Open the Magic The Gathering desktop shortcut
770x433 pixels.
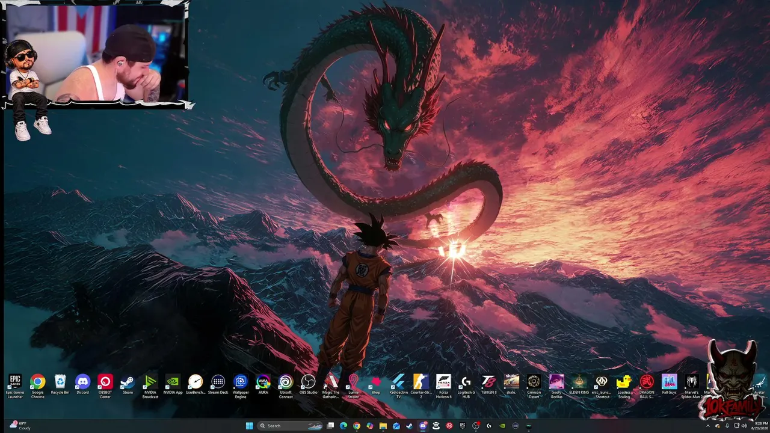[x=331, y=385]
